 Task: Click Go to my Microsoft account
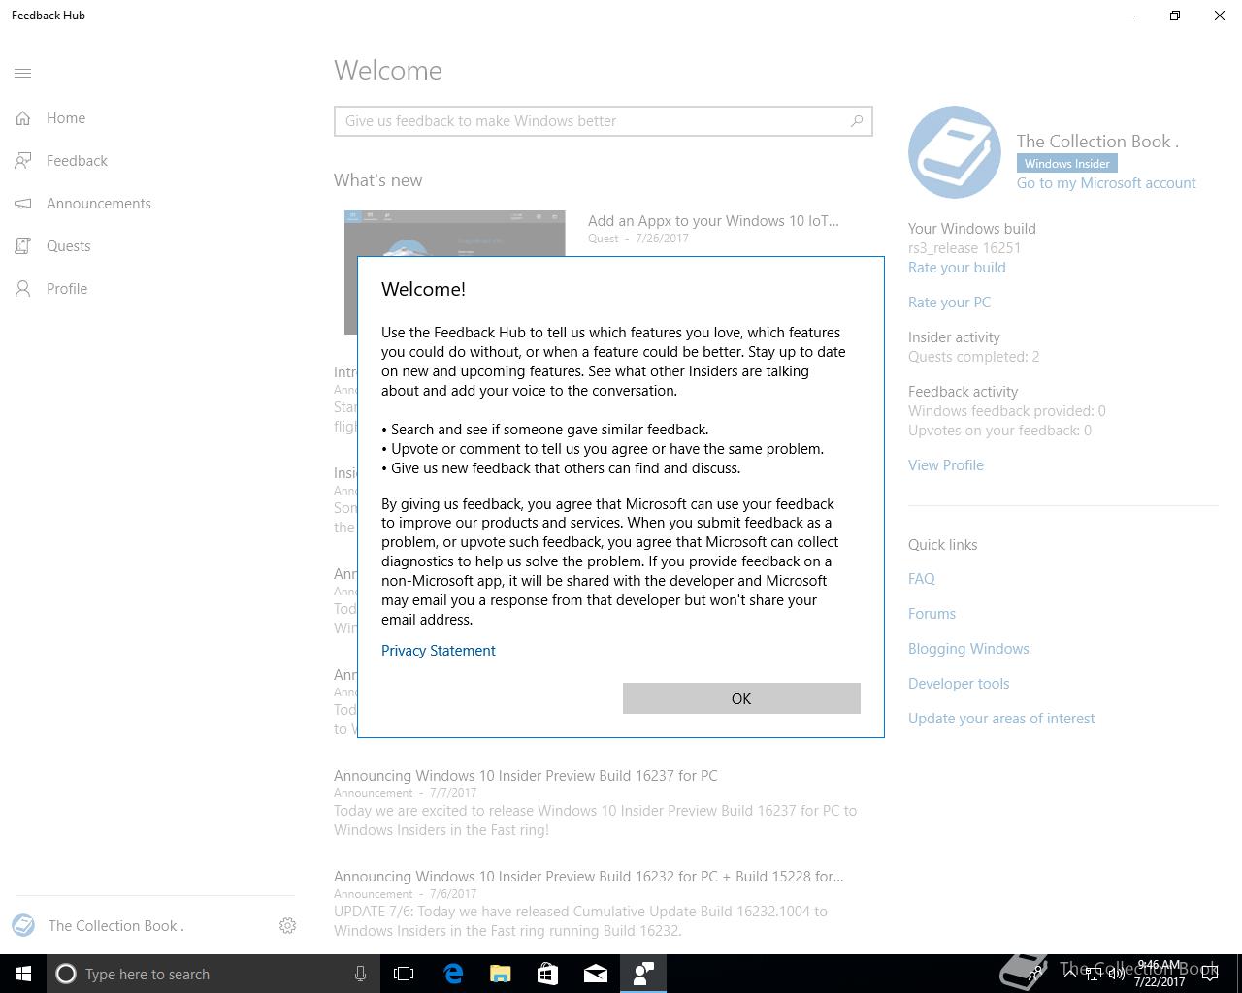click(x=1106, y=183)
